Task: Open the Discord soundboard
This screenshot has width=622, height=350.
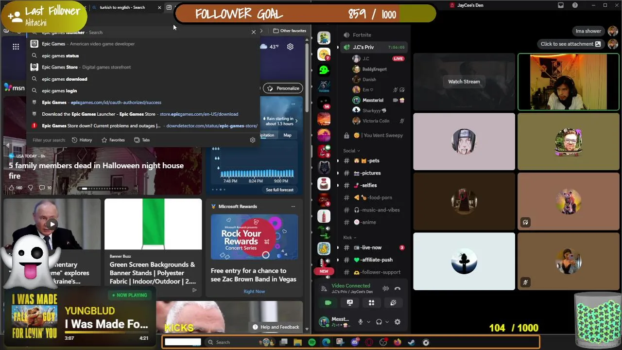Action: point(394,302)
